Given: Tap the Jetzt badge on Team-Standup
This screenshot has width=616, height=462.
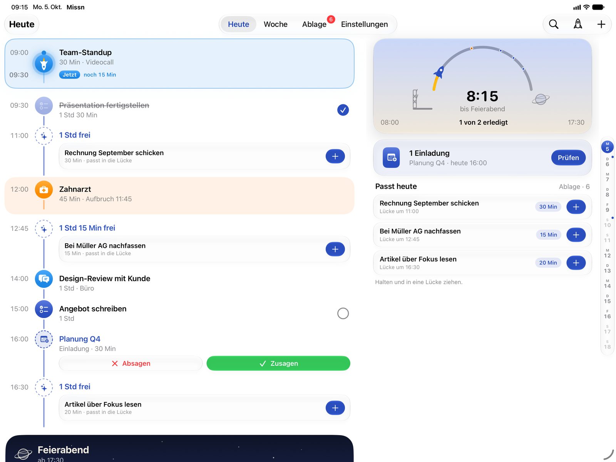Looking at the screenshot, I should pos(69,75).
